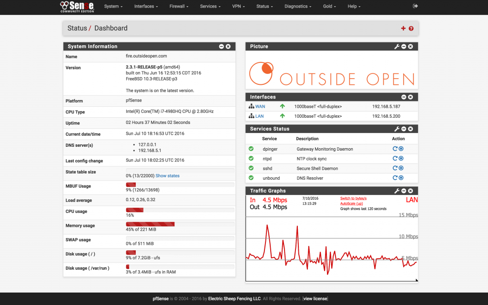
Task: Collapse the System Information widget
Action: pyautogui.click(x=221, y=46)
